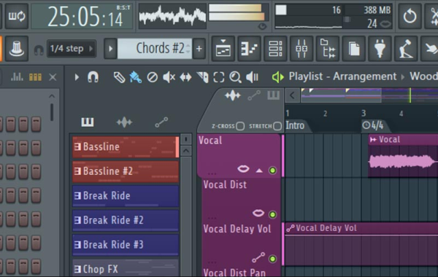Select the Delete tool in Playlist

[153, 77]
